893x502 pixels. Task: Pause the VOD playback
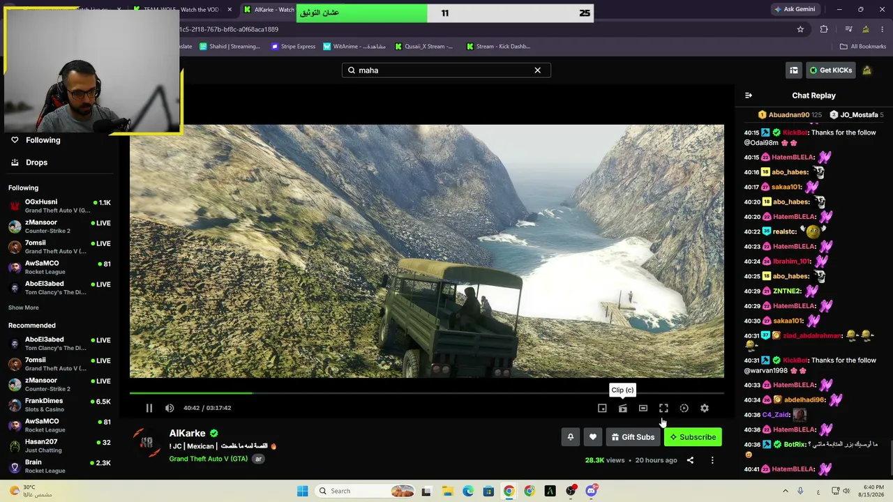(149, 408)
